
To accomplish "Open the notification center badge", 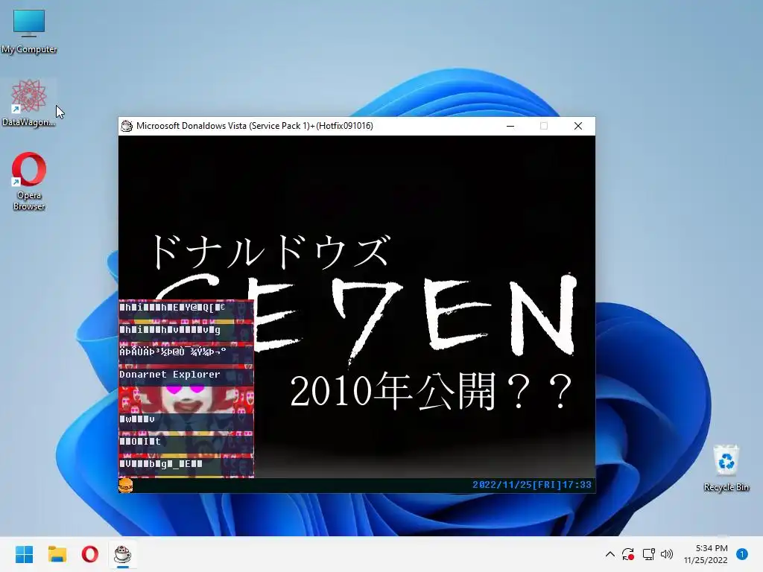I will click(742, 554).
